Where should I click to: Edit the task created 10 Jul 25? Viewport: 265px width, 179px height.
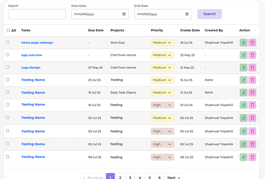(x=244, y=105)
